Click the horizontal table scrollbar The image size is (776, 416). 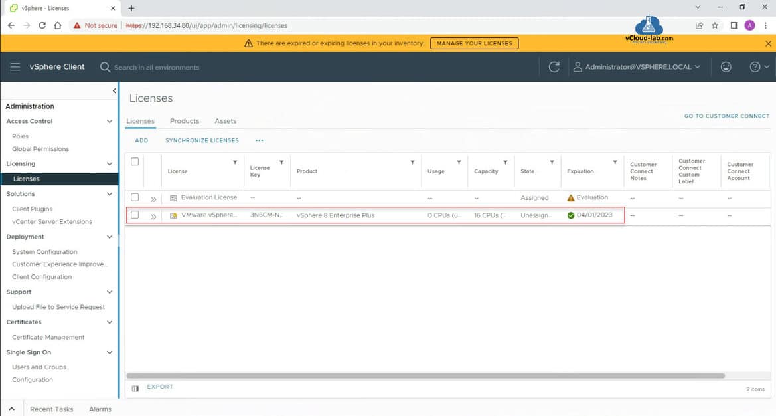[x=426, y=376]
